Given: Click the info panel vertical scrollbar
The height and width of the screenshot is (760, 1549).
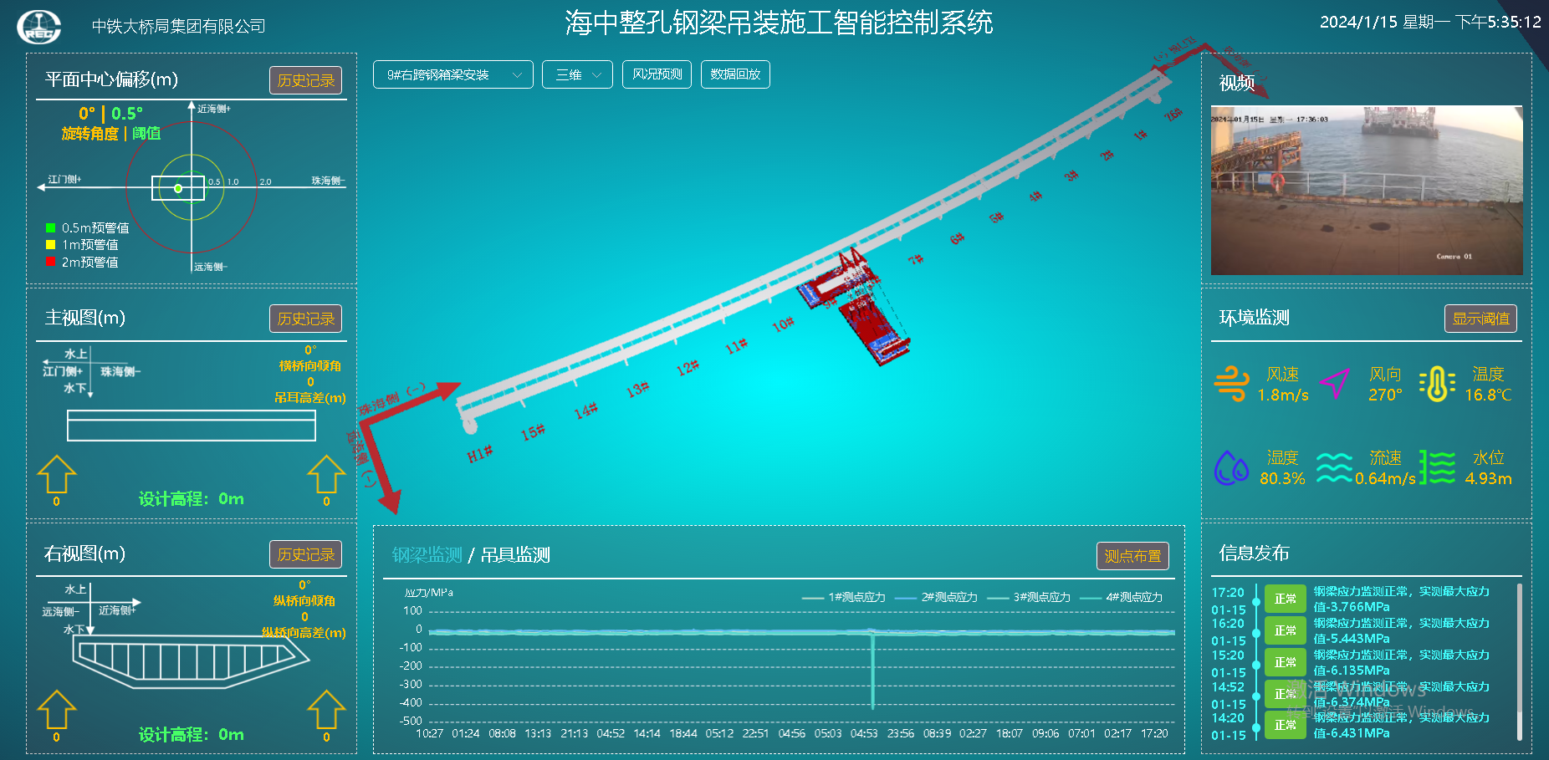Looking at the screenshot, I should (1519, 662).
